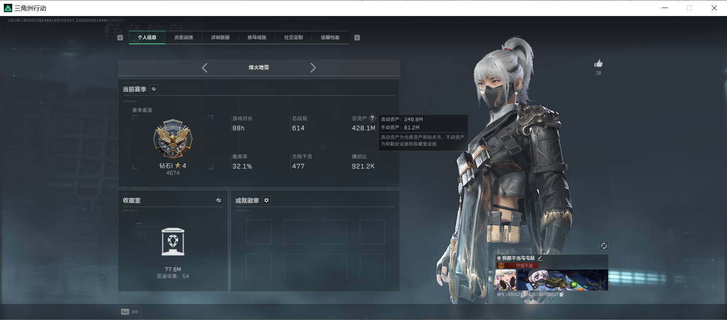Click the 编号 ID number under the banner

pos(527,294)
